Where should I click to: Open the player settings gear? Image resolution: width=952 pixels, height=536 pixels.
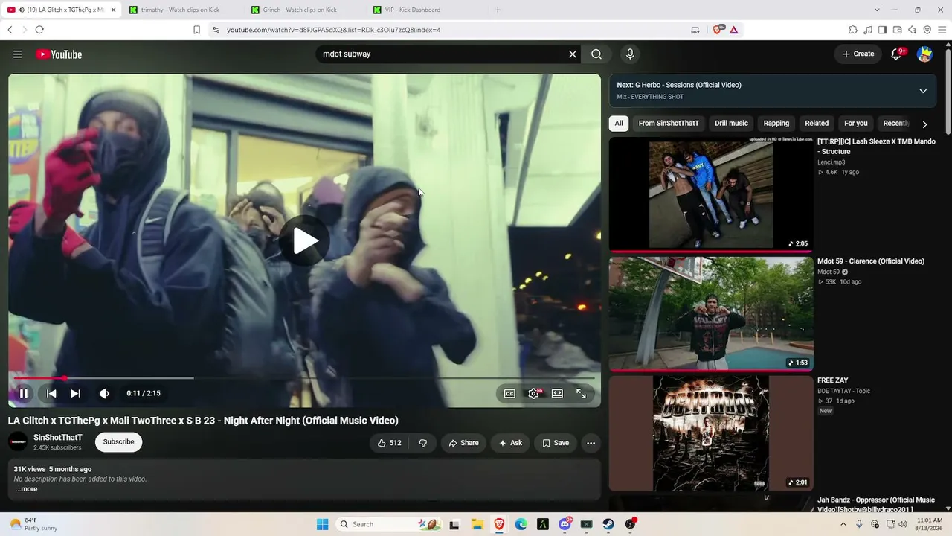pyautogui.click(x=534, y=394)
